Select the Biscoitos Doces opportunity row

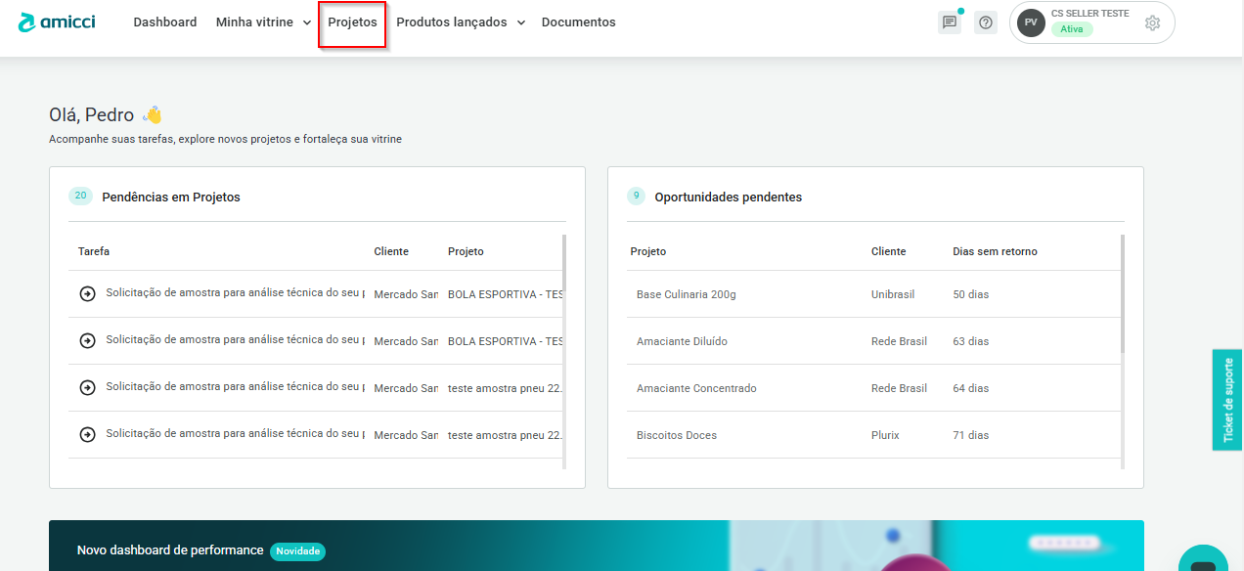click(677, 435)
